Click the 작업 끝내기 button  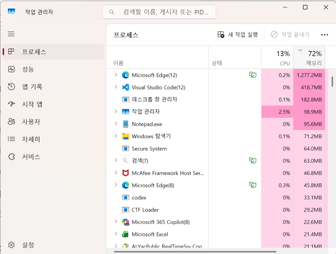coord(290,34)
